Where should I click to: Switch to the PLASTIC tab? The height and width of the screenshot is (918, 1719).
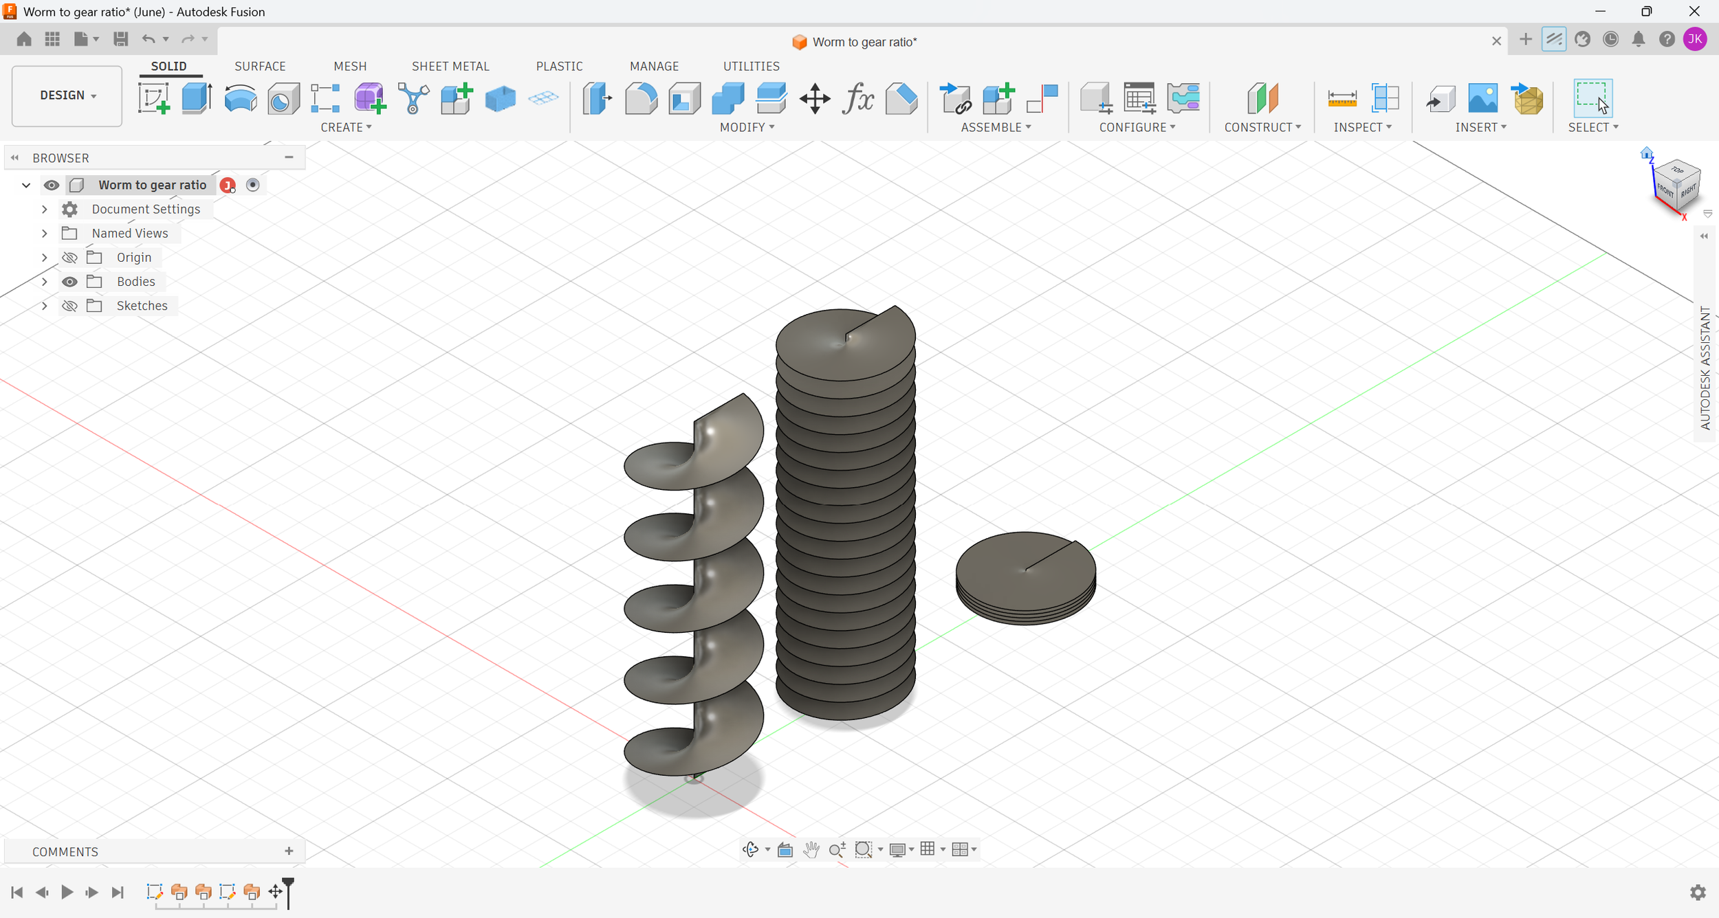click(559, 66)
